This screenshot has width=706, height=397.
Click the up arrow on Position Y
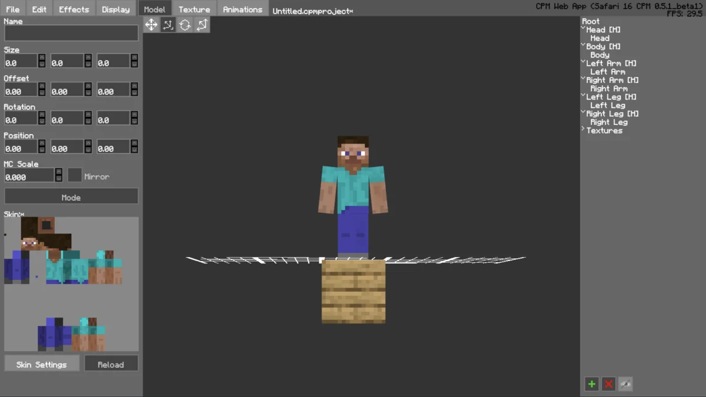pos(88,144)
